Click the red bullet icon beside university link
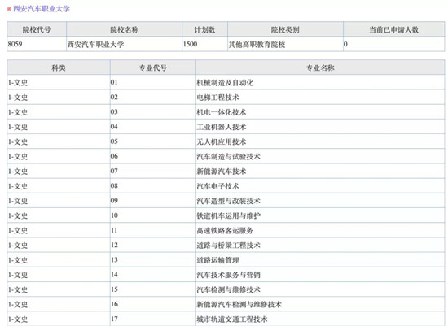 tap(9, 9)
